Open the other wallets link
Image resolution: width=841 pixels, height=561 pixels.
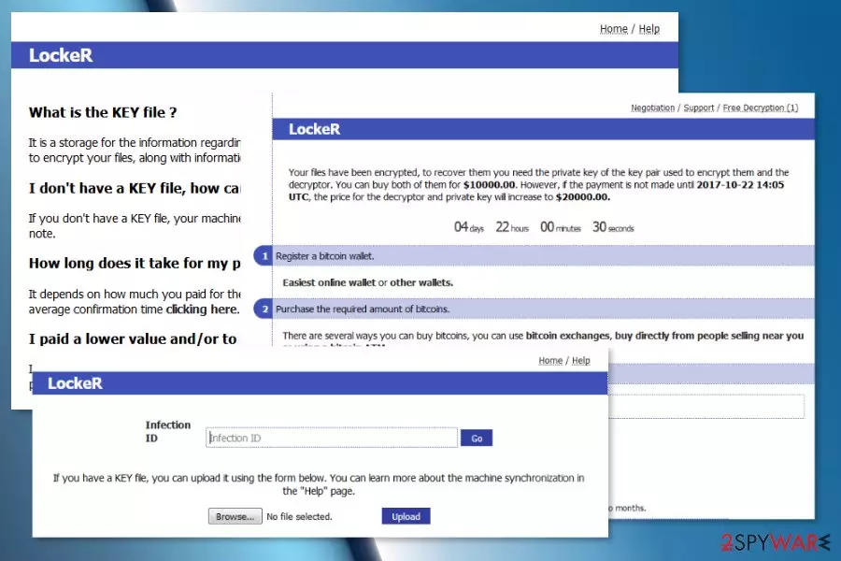[421, 283]
